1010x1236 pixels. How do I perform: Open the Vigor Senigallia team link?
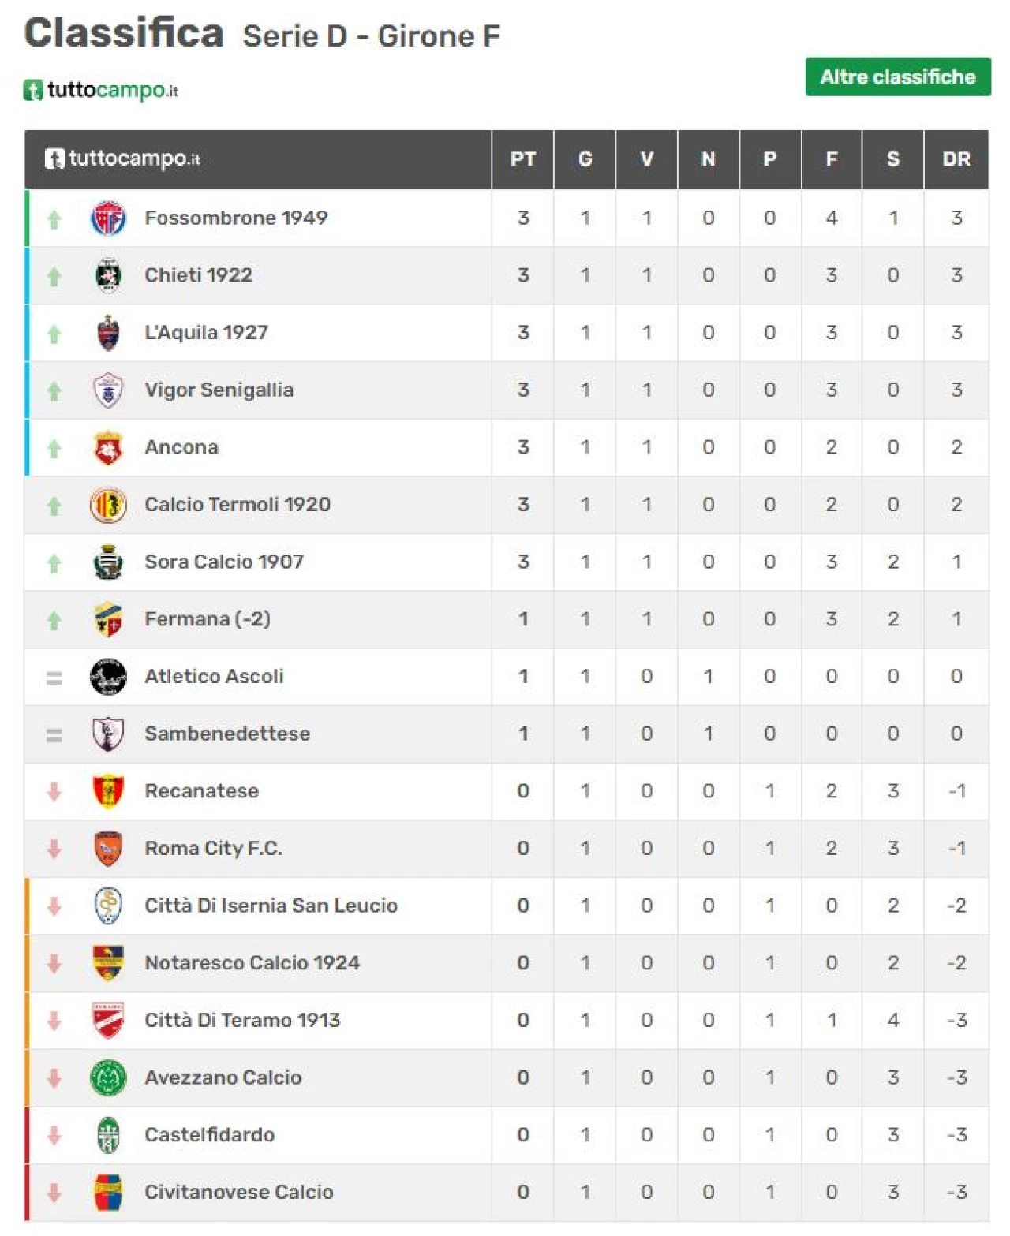[x=219, y=390]
